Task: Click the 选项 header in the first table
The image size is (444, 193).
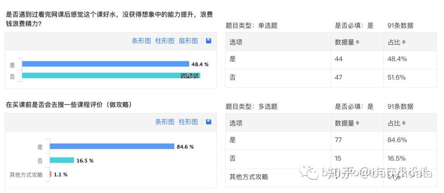Action: [x=236, y=42]
